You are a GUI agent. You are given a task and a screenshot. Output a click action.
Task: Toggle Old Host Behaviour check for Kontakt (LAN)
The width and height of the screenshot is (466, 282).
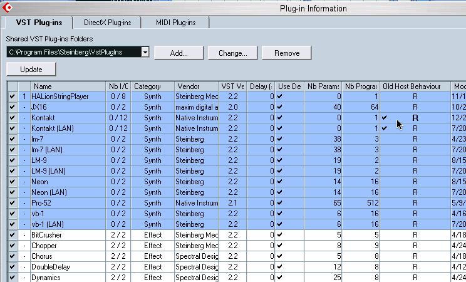385,128
